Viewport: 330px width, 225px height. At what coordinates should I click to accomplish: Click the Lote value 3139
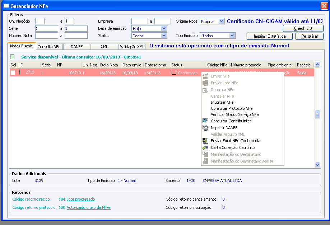click(x=39, y=181)
